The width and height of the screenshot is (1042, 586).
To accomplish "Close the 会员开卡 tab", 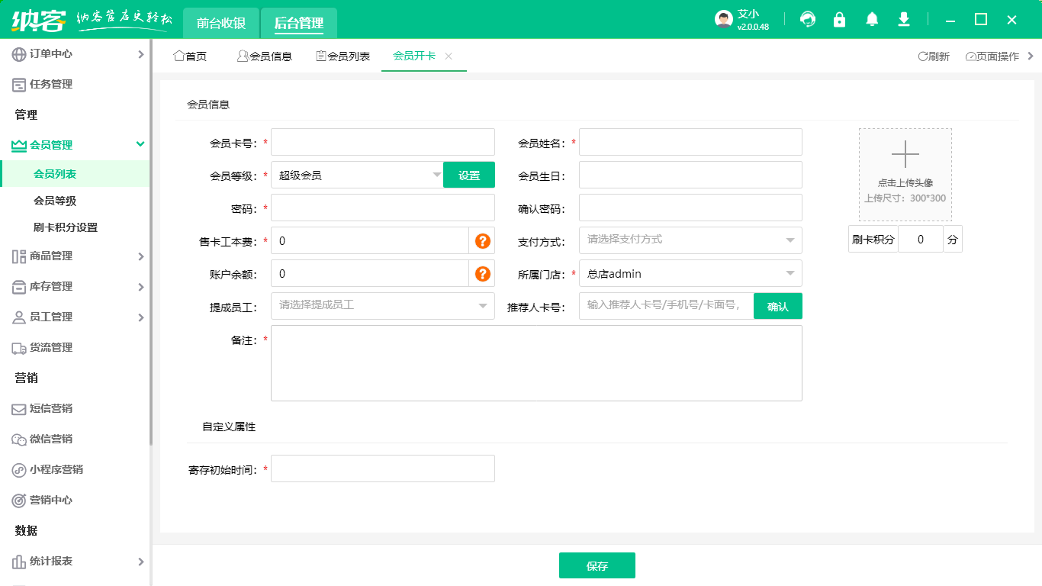I will tap(449, 56).
